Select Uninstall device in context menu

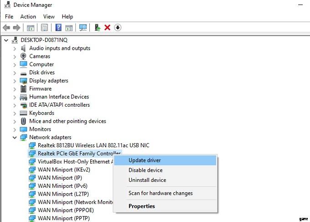tap(147, 180)
